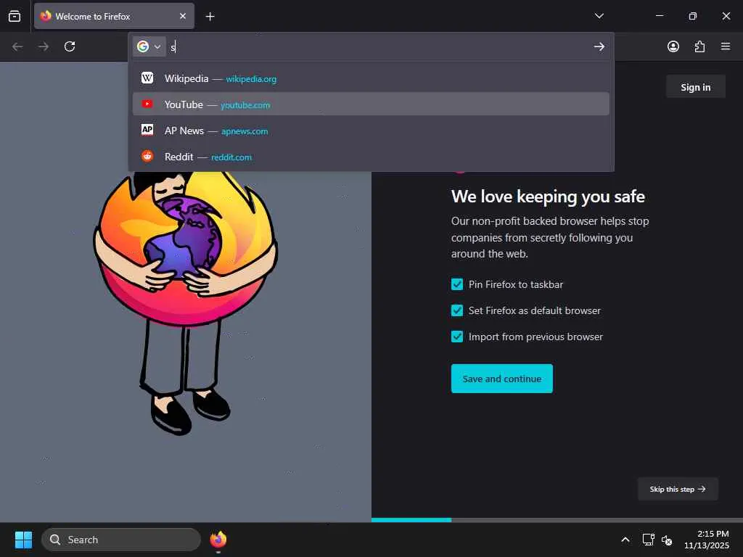
Task: Uncheck Import from previous browser
Action: coord(457,337)
